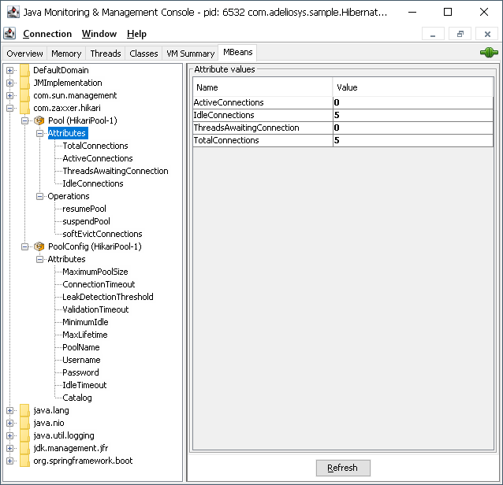Switch to the Memory tab

pyautogui.click(x=66, y=54)
